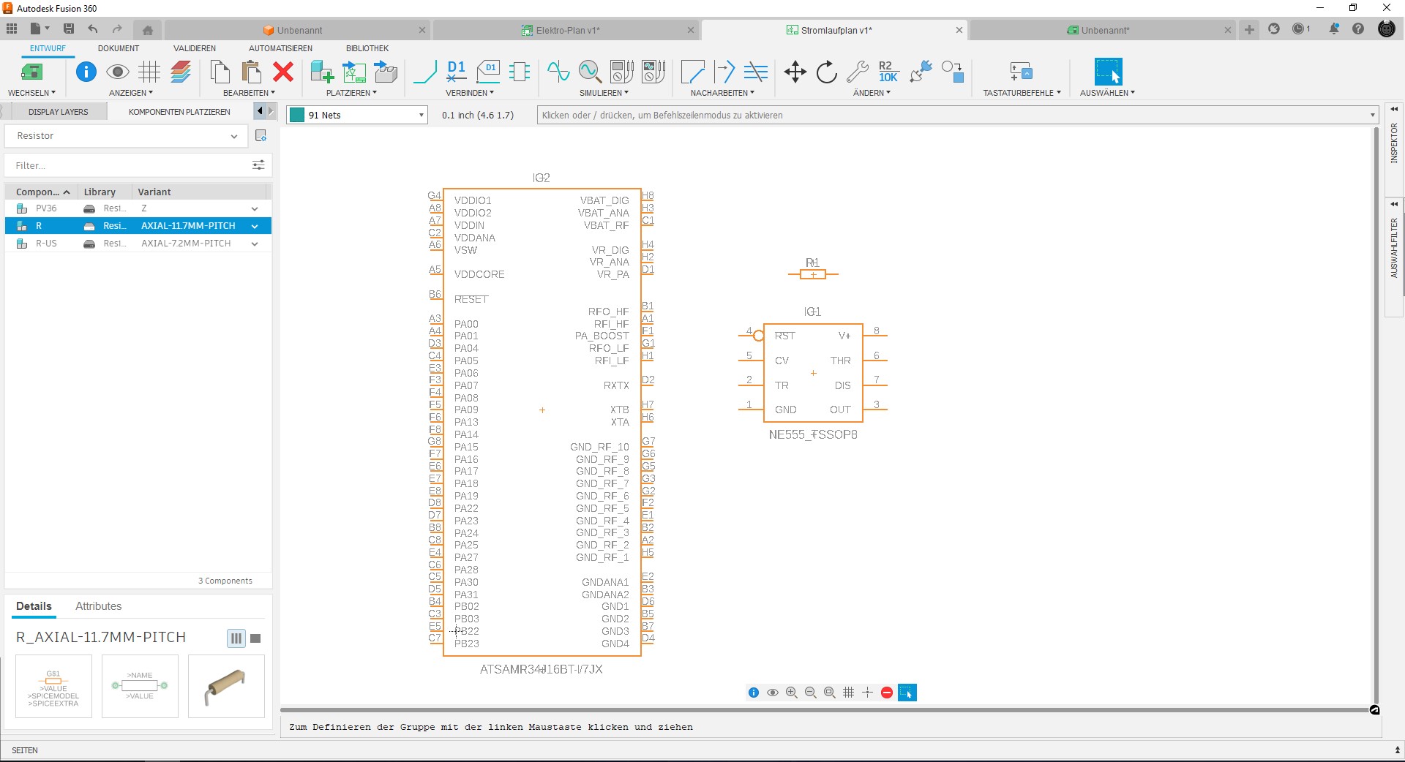Switch to the Dokument ribbon tab
Viewport: 1405px width, 762px height.
[119, 48]
